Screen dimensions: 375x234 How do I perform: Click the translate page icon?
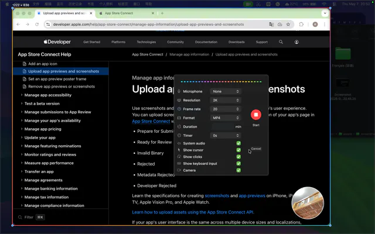(x=271, y=25)
